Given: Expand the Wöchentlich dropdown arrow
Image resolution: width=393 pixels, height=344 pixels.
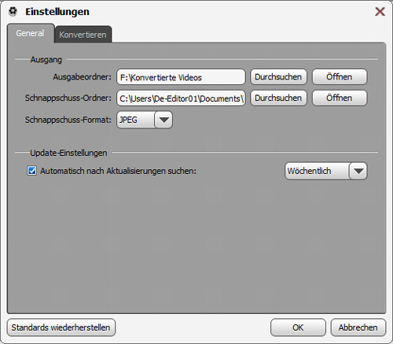Looking at the screenshot, I should point(358,171).
